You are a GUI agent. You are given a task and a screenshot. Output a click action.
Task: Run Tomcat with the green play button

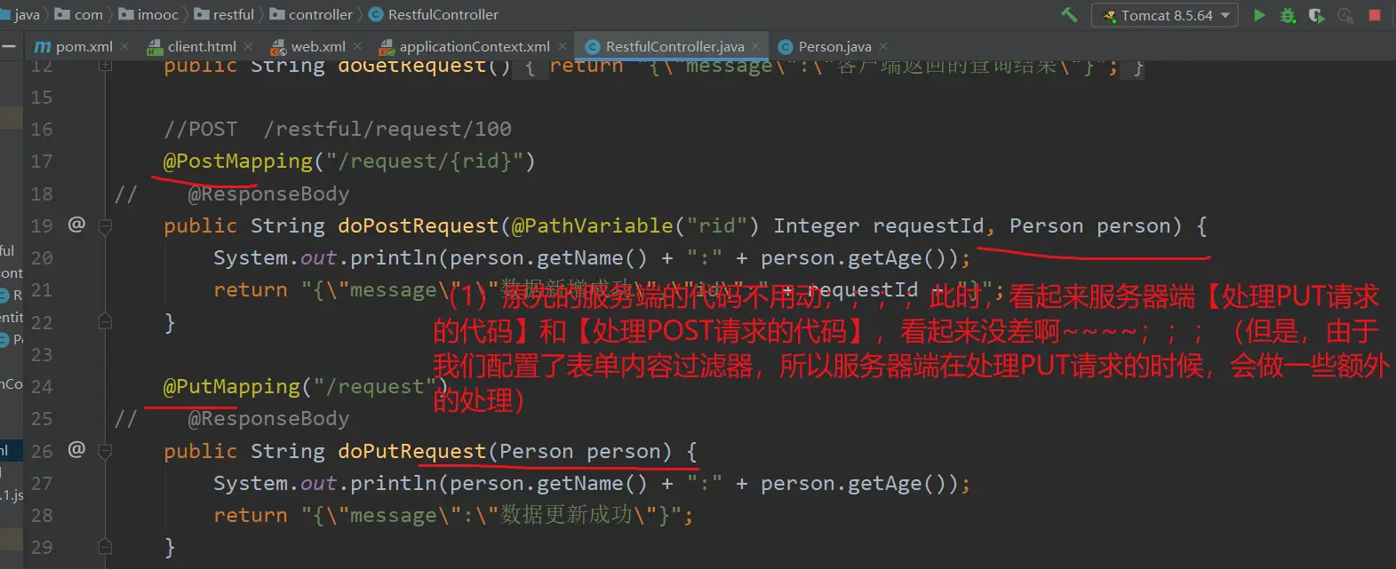point(1259,15)
